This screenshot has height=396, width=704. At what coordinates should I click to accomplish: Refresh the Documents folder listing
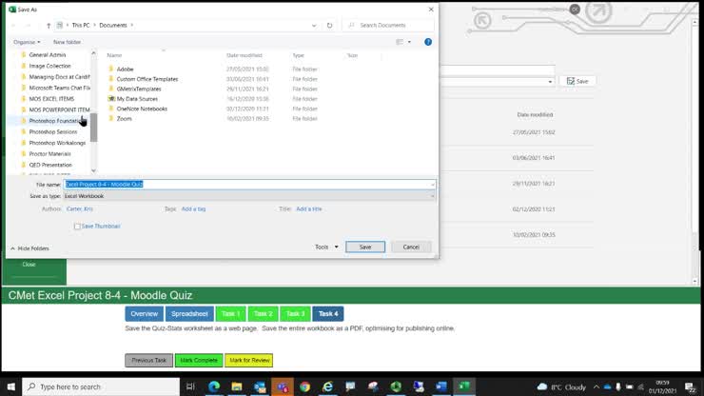329,26
